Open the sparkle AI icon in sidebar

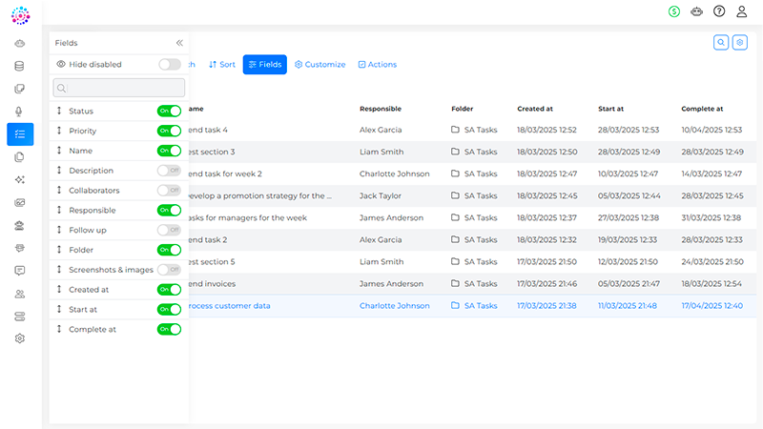[x=19, y=180]
